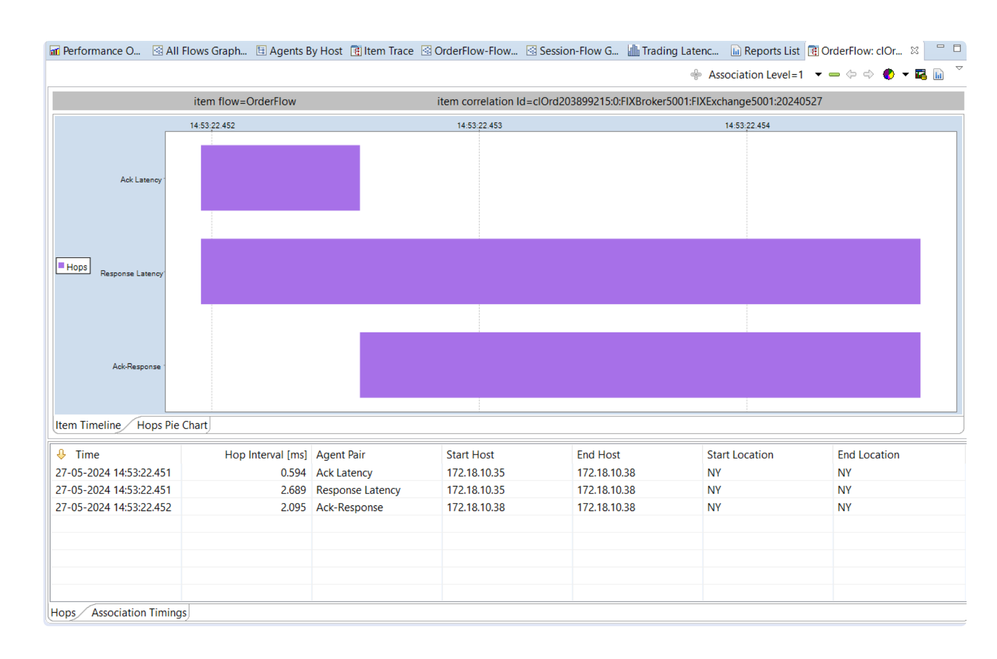Switch to the All Flows Graph tab

[200, 51]
